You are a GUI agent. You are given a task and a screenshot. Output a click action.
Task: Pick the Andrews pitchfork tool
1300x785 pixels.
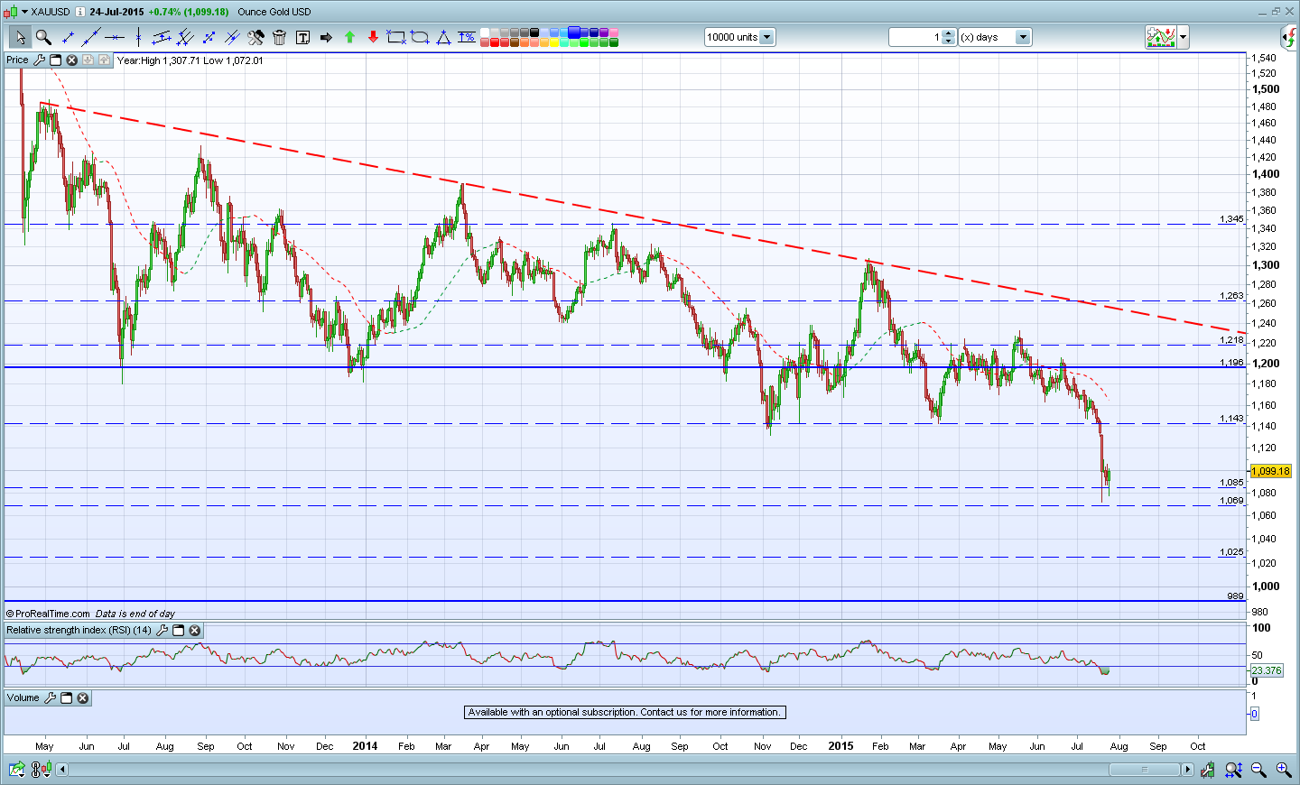[185, 37]
